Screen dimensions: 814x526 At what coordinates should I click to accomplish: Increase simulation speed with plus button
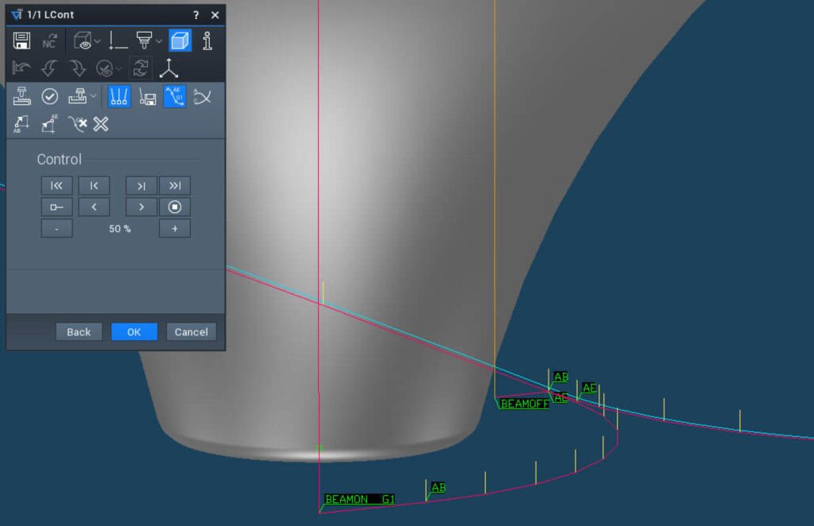click(x=175, y=229)
